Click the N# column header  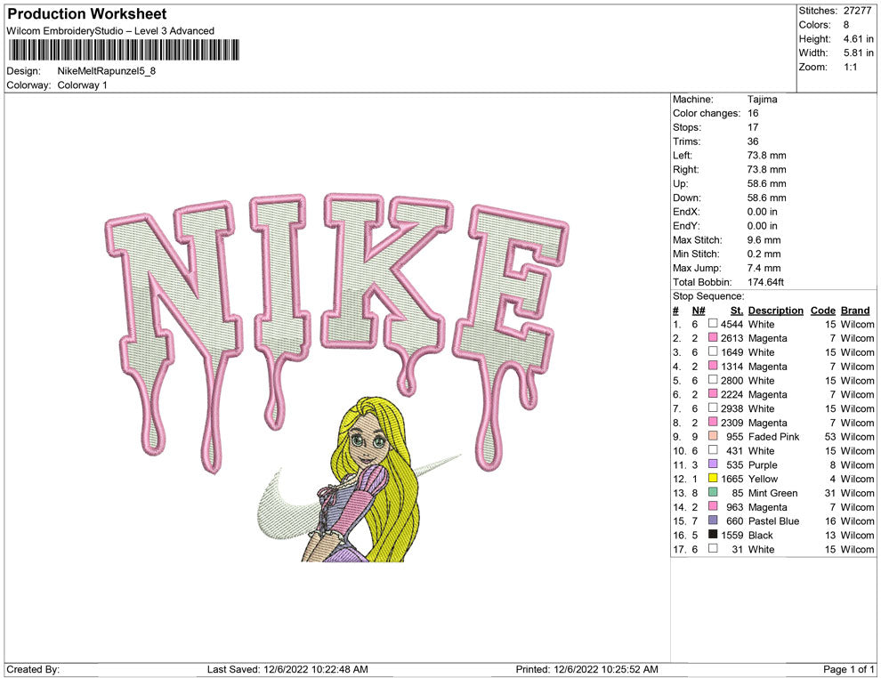[699, 311]
